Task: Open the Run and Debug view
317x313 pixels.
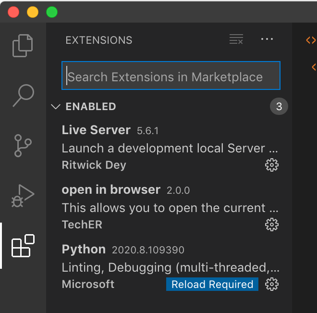Action: point(23,196)
